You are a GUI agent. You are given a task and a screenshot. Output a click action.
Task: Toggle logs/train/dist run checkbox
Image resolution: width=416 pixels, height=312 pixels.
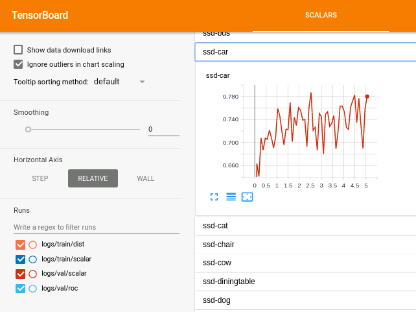[x=20, y=245]
